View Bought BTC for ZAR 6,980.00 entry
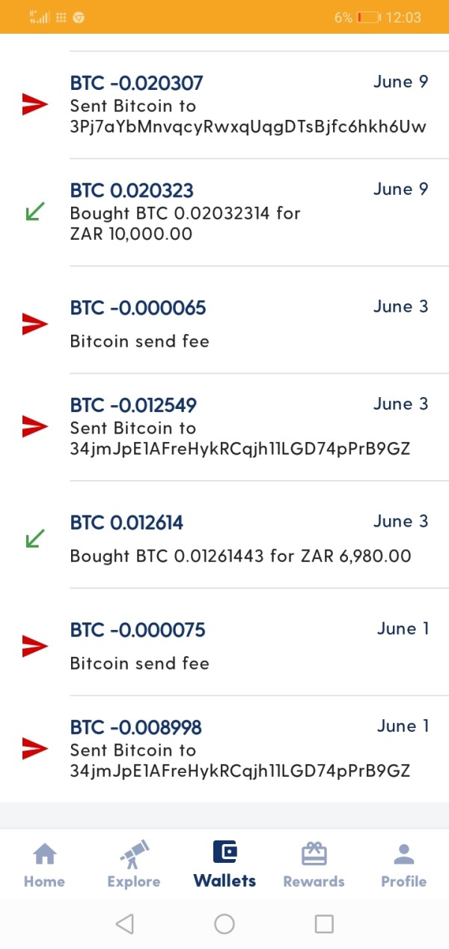This screenshot has width=449, height=949. (x=247, y=539)
